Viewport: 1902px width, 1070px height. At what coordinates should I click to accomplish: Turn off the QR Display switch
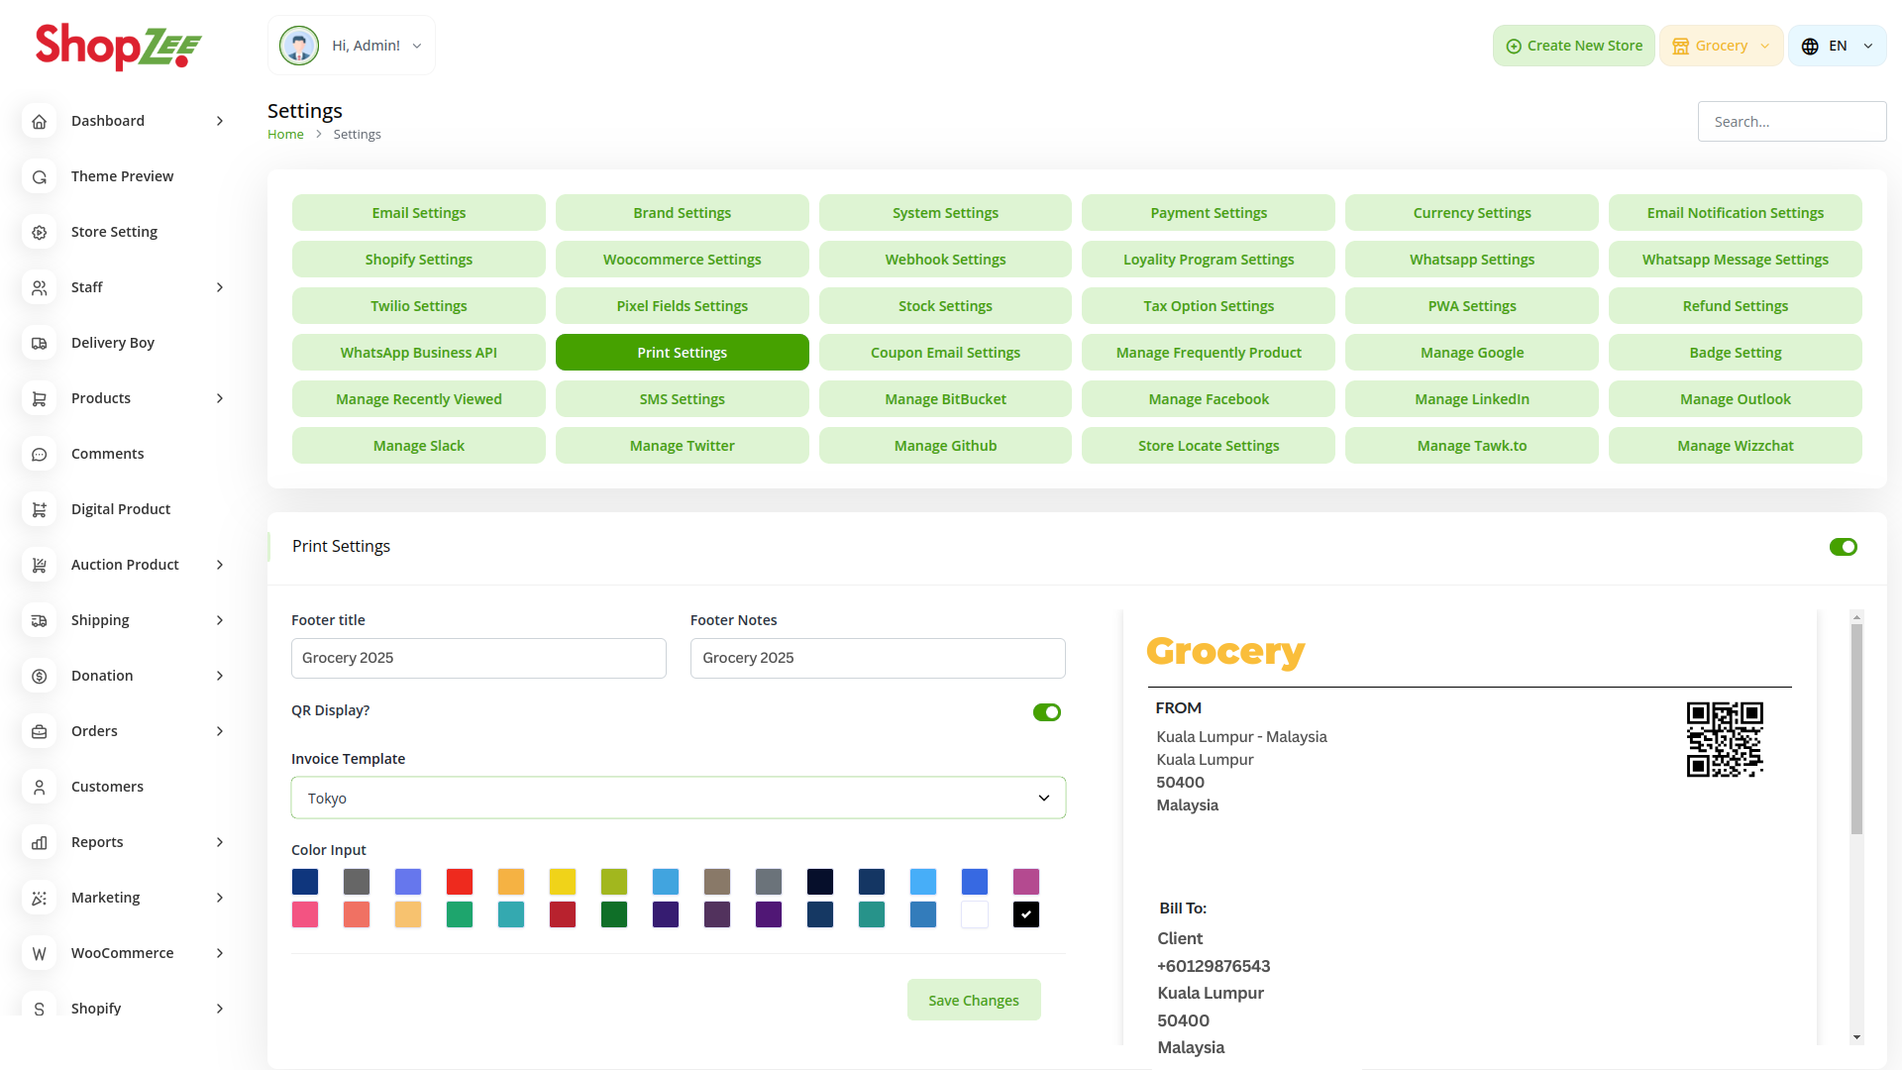pyautogui.click(x=1046, y=712)
